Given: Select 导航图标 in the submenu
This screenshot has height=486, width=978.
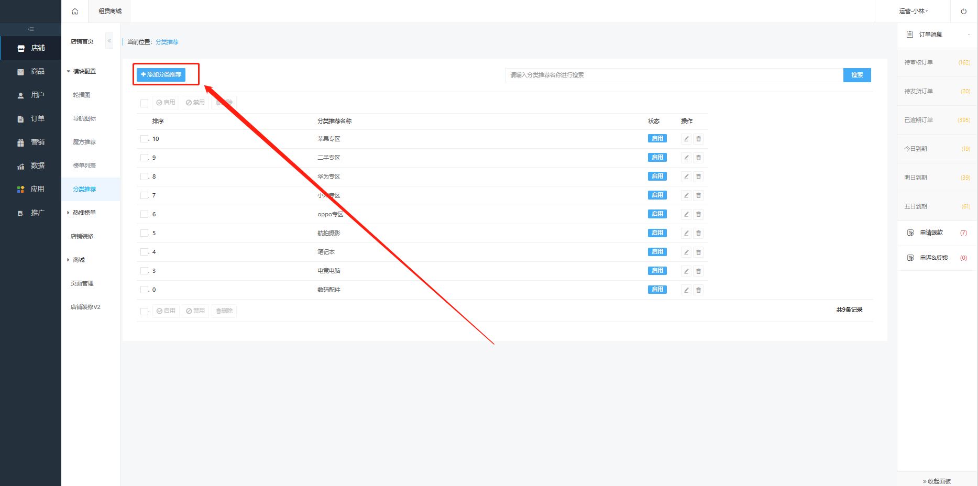Looking at the screenshot, I should [x=84, y=118].
